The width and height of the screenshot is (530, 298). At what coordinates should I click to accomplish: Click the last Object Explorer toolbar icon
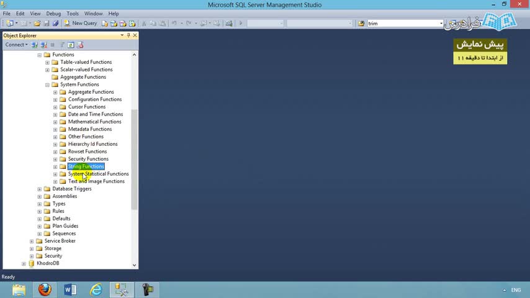tap(80, 45)
